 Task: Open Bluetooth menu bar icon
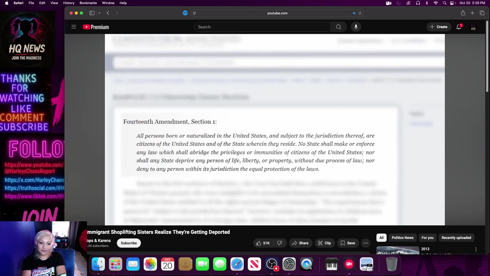(x=427, y=3)
